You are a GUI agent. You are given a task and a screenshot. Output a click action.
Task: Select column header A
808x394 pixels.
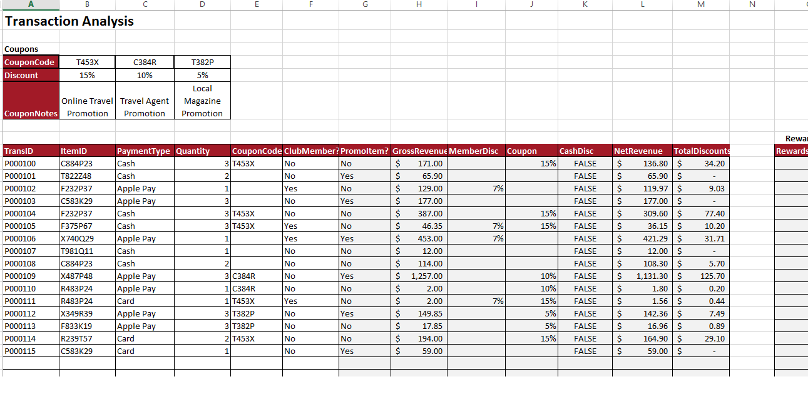tap(30, 5)
